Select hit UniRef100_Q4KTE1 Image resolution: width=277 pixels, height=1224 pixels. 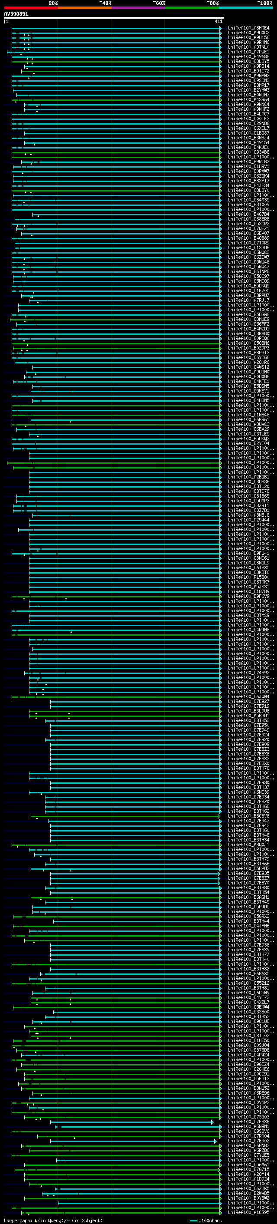[248, 381]
